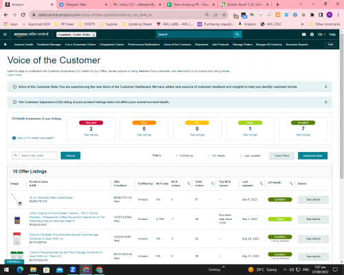
Task: See details for the Stainless Steel Ladle row
Action: 313,199
